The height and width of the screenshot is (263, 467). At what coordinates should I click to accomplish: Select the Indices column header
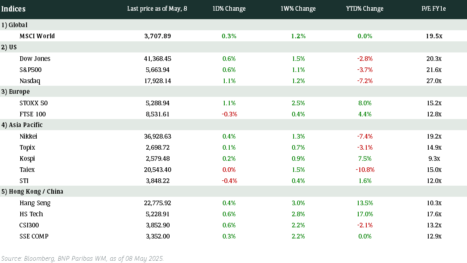[x=13, y=9]
